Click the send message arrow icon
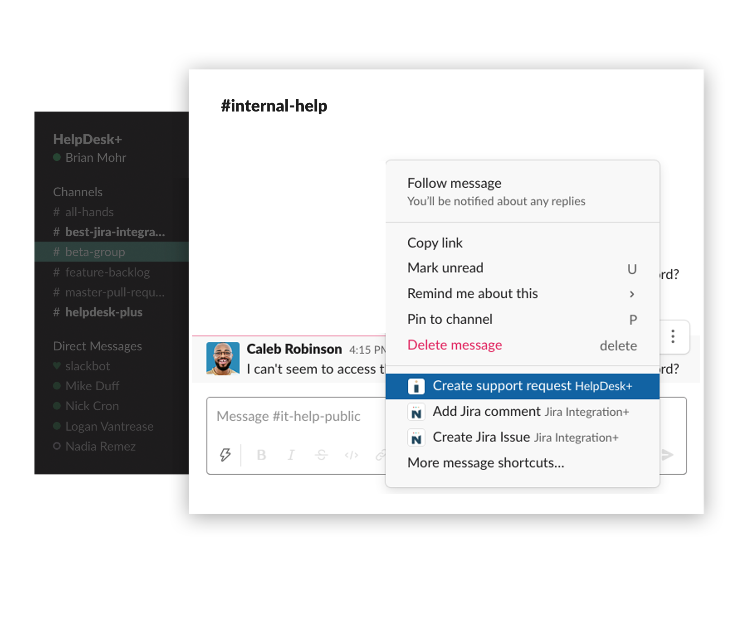Viewport: 732px width, 621px height. tap(667, 455)
